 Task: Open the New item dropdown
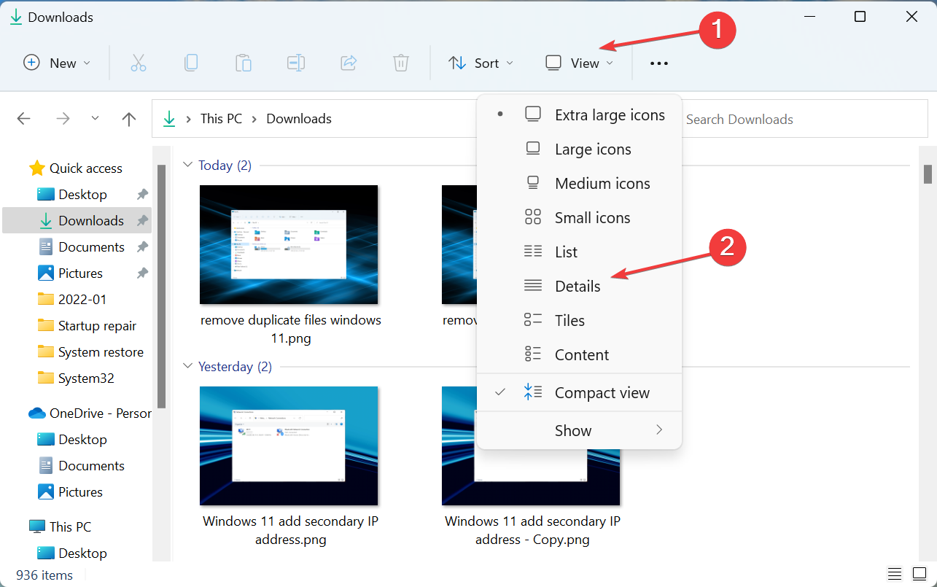57,63
